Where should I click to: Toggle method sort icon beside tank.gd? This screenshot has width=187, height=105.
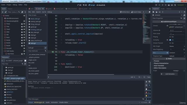tap(46, 48)
